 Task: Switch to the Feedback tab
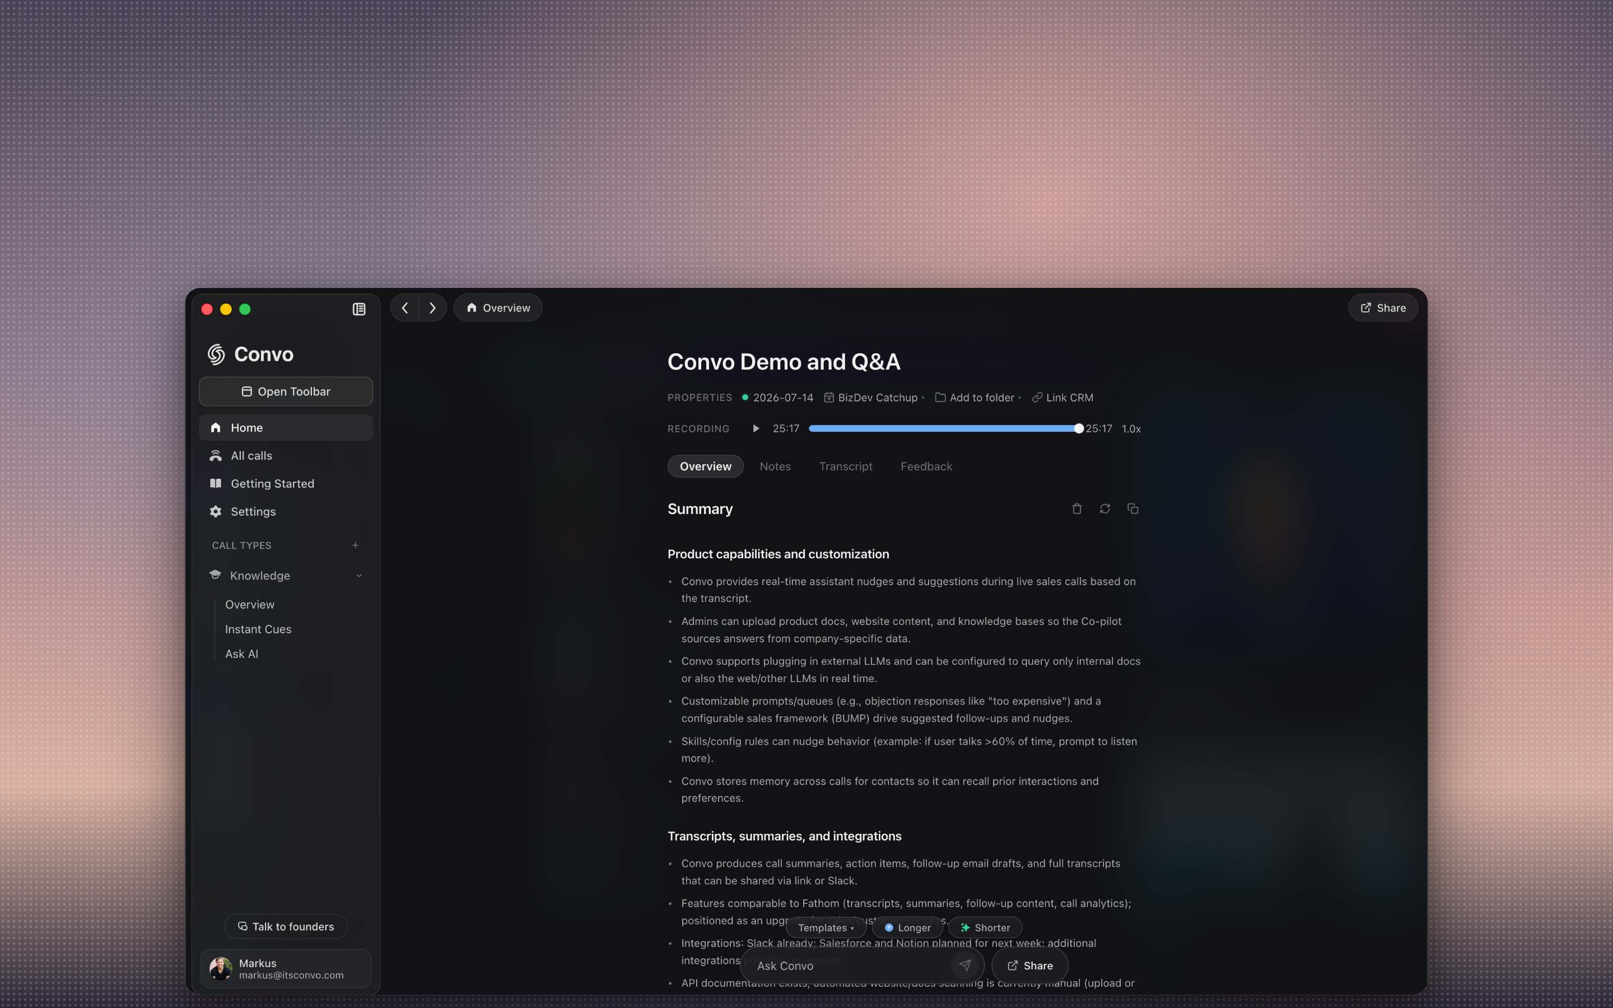(x=926, y=466)
